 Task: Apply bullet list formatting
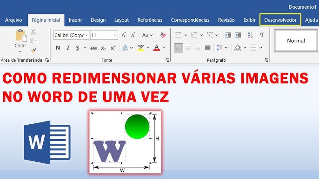179,35
